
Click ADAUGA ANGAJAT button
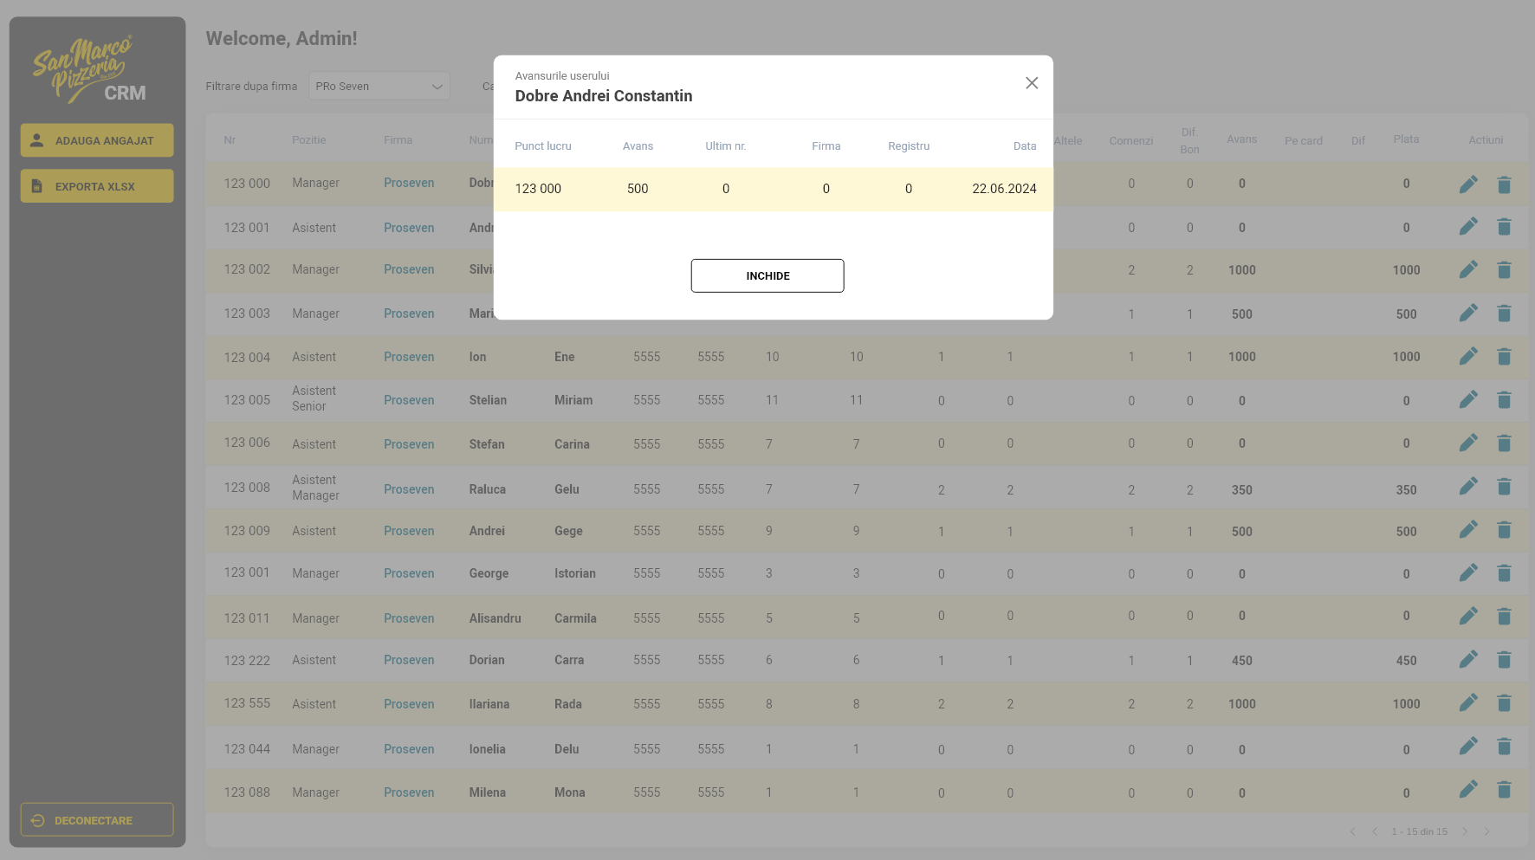(x=97, y=140)
